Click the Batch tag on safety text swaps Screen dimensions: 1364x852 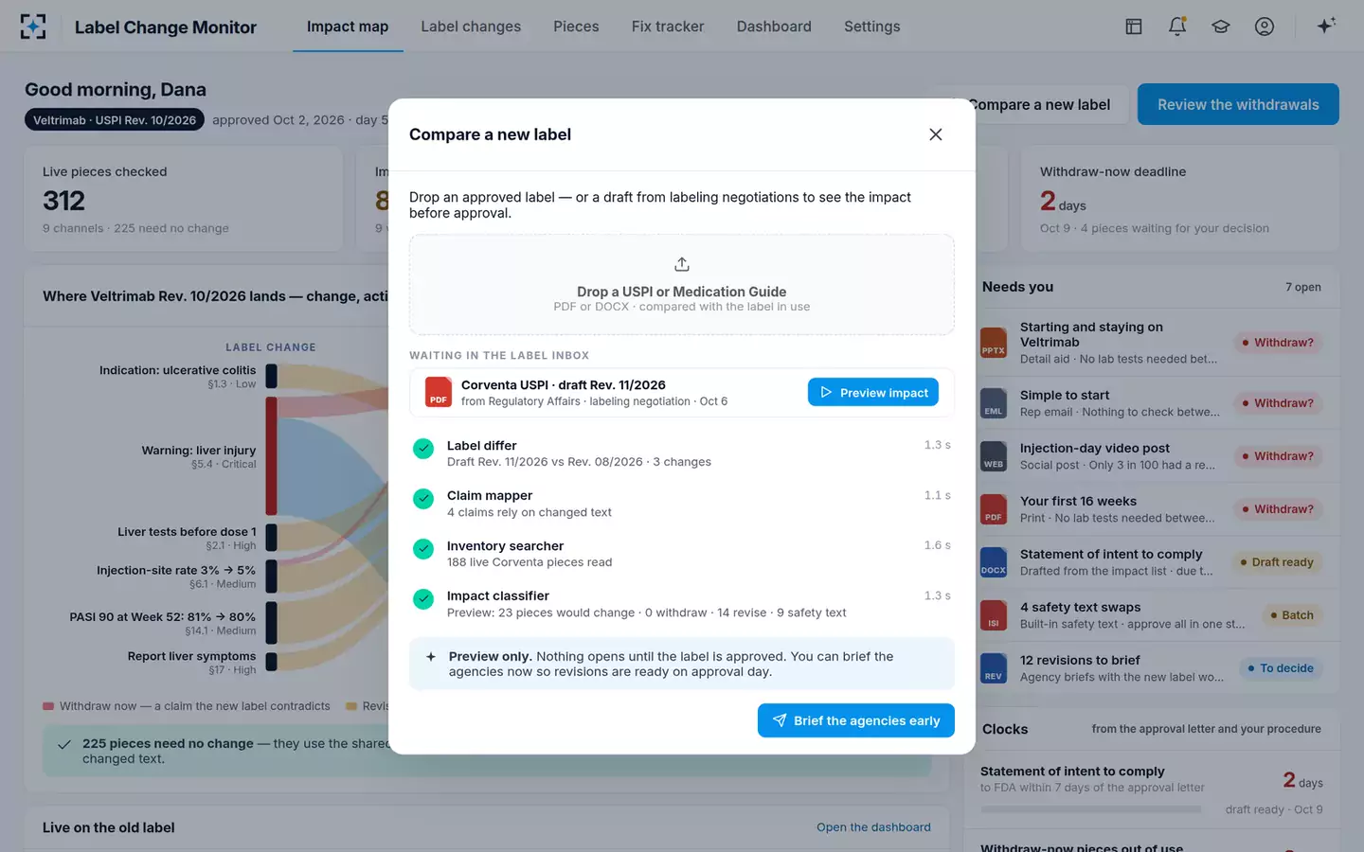(x=1292, y=615)
